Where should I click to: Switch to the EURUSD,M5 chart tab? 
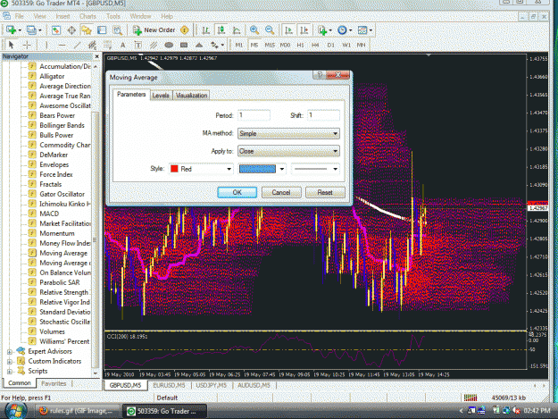(x=169, y=386)
